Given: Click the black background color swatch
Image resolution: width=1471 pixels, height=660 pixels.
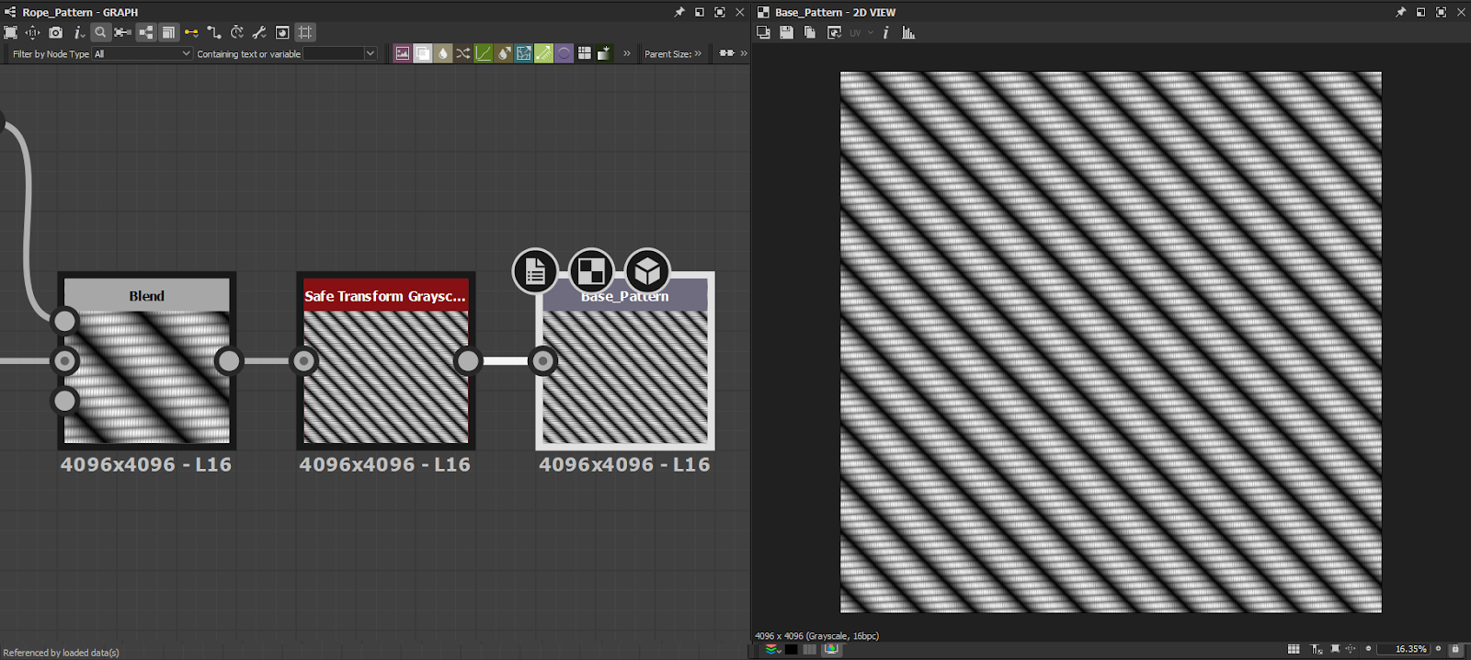Looking at the screenshot, I should pyautogui.click(x=791, y=649).
